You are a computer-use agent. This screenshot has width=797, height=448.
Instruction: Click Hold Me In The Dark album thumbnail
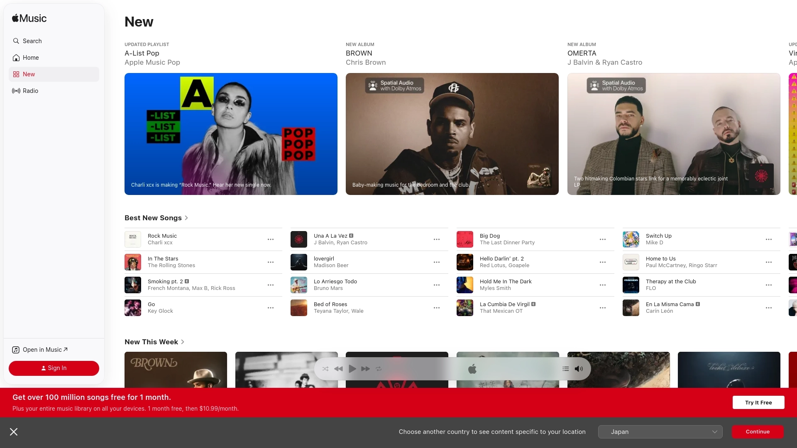[465, 285]
